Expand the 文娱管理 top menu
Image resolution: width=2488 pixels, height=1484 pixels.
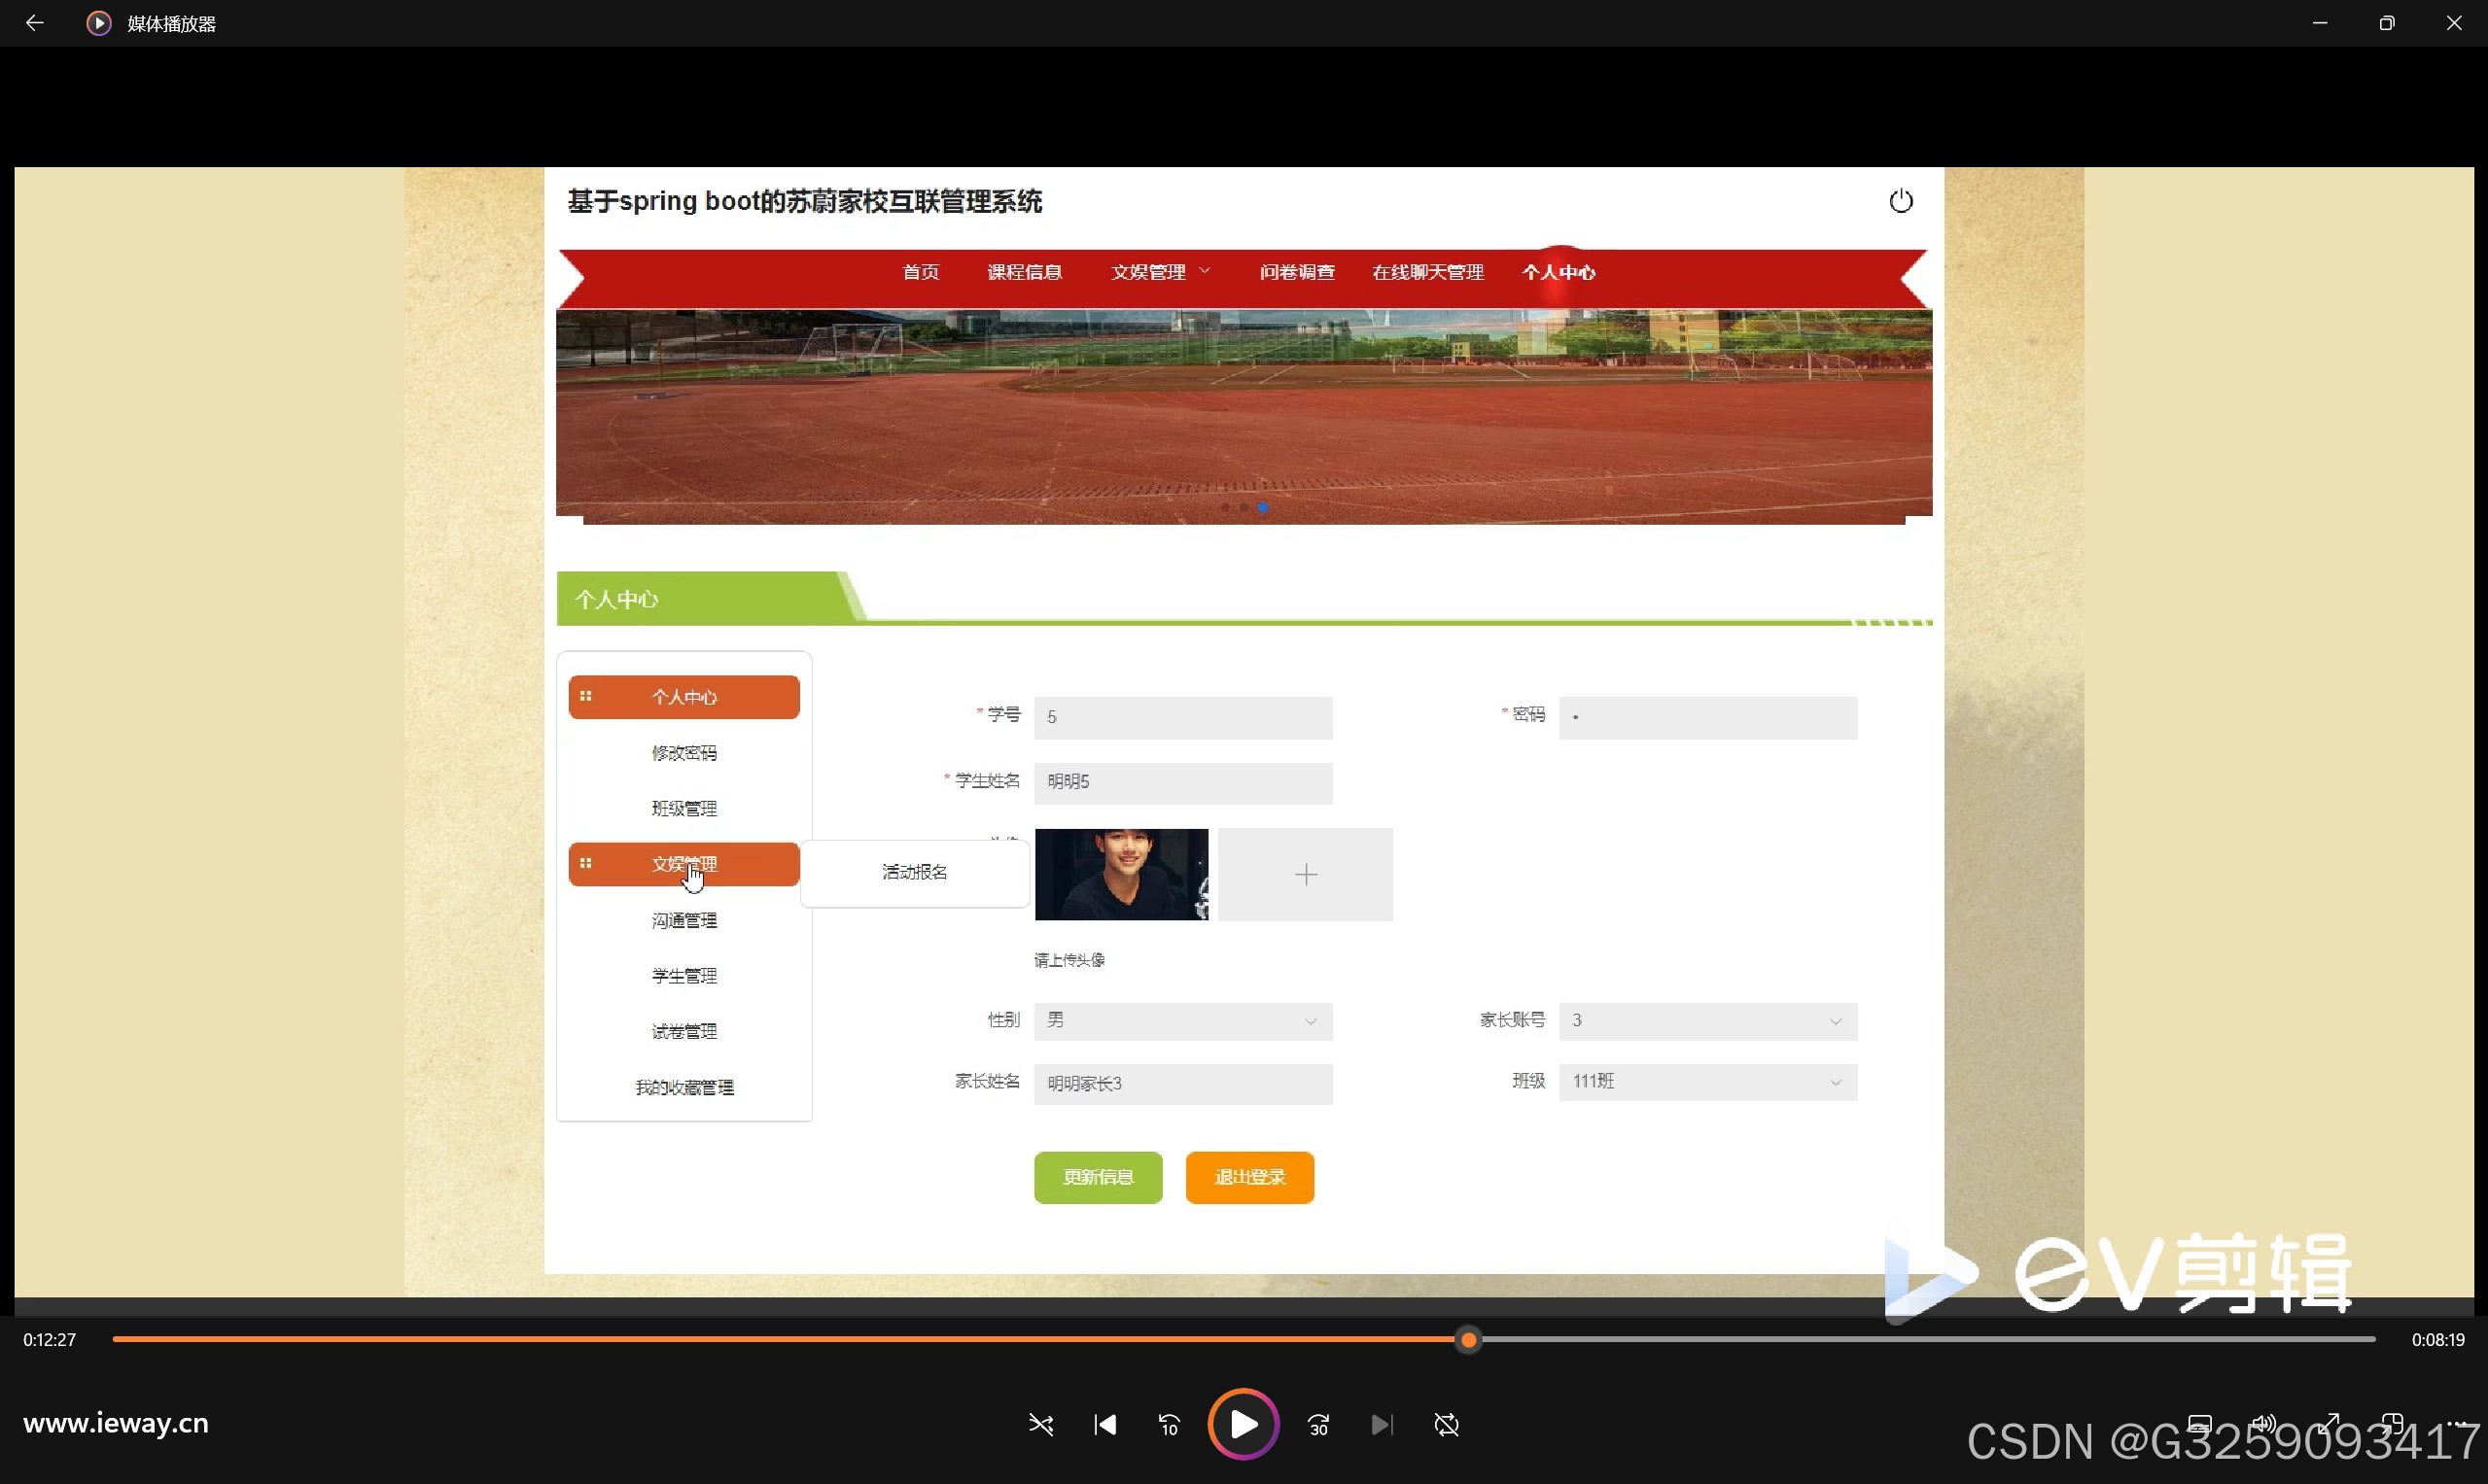pyautogui.click(x=1161, y=272)
